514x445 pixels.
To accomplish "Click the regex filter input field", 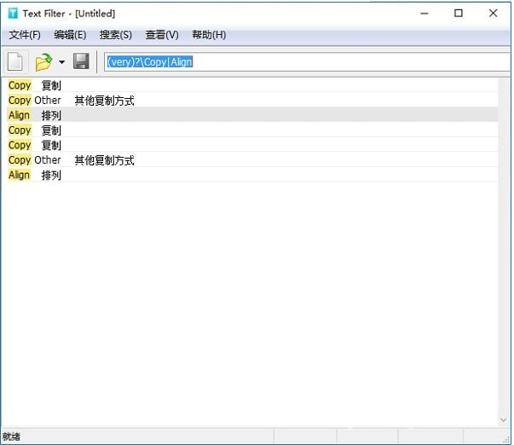I will click(308, 61).
